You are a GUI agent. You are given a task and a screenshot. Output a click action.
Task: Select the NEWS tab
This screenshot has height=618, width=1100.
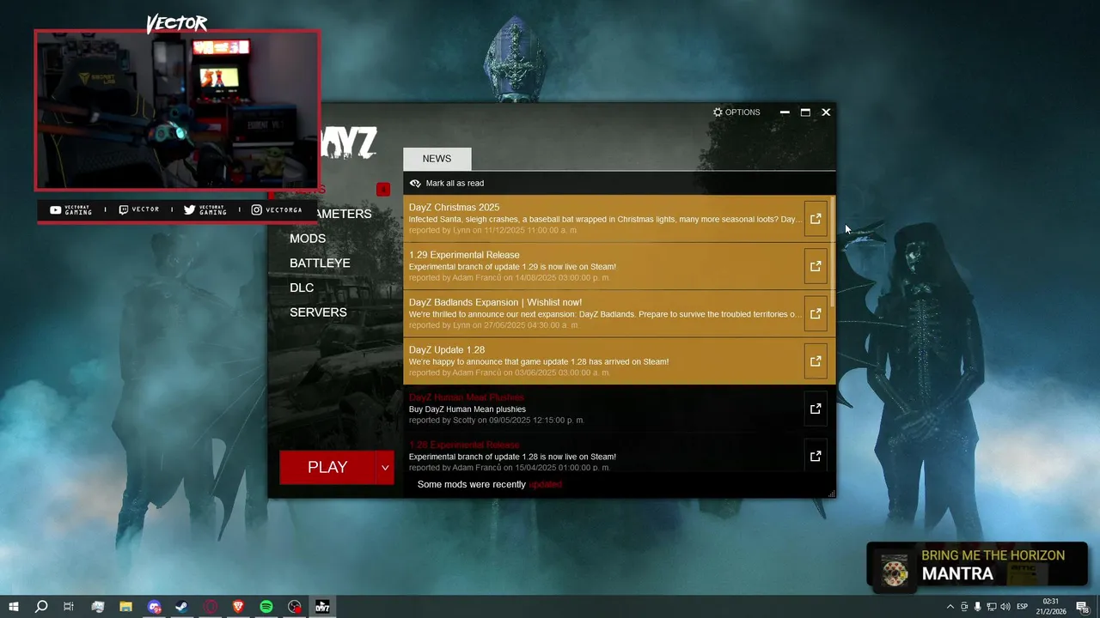tap(437, 159)
